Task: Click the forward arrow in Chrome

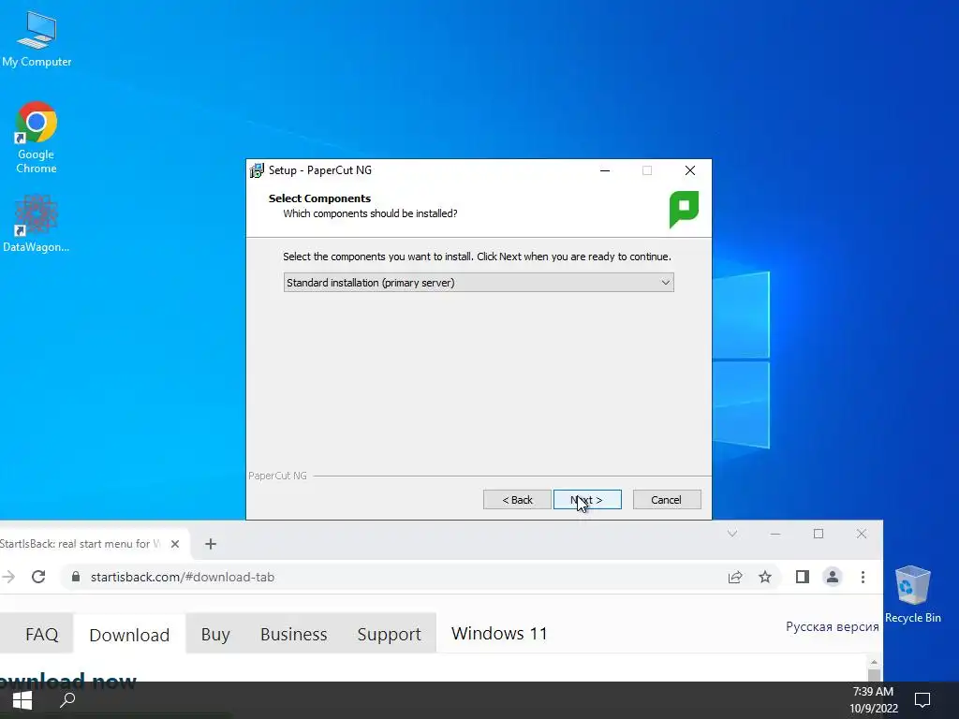Action: [7, 577]
